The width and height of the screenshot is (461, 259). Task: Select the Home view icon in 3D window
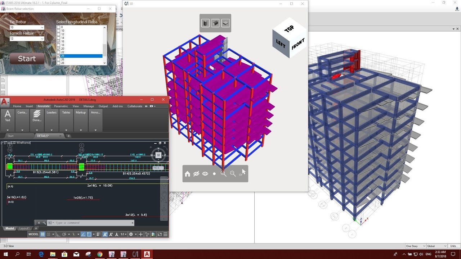pos(188,174)
